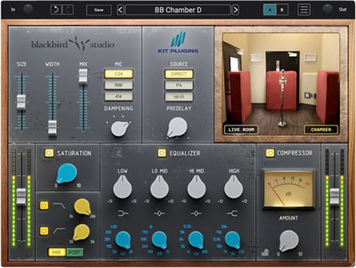Click the compressor AMOUNT knob
Viewport: 356px width, 268px height.
coord(289,241)
